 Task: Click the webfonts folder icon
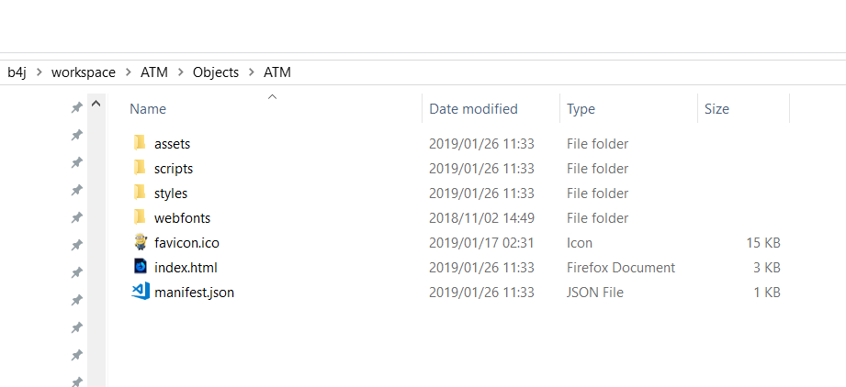pyautogui.click(x=140, y=217)
